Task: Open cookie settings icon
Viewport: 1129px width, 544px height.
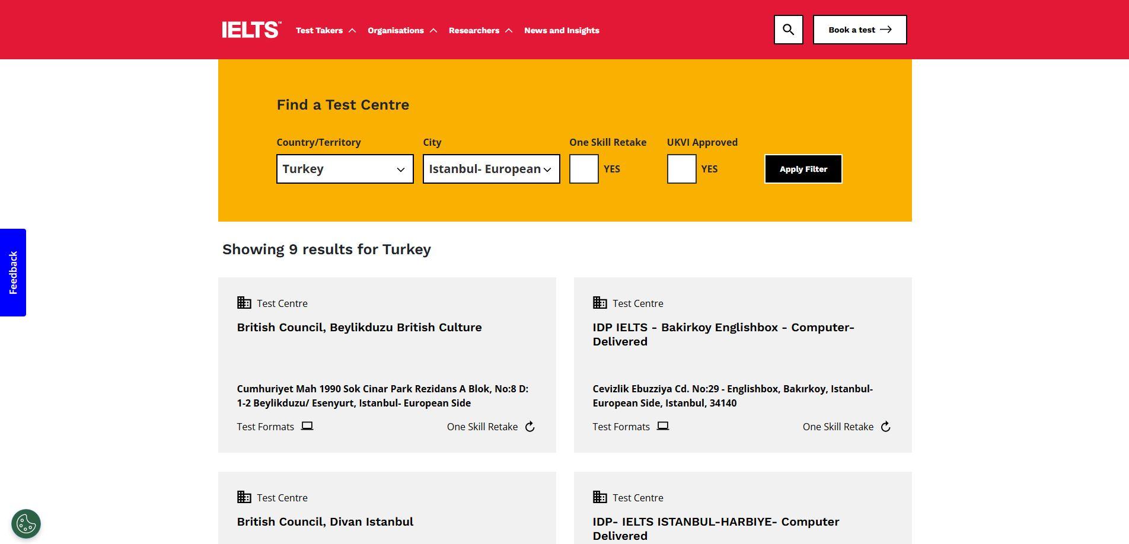Action: 26,524
